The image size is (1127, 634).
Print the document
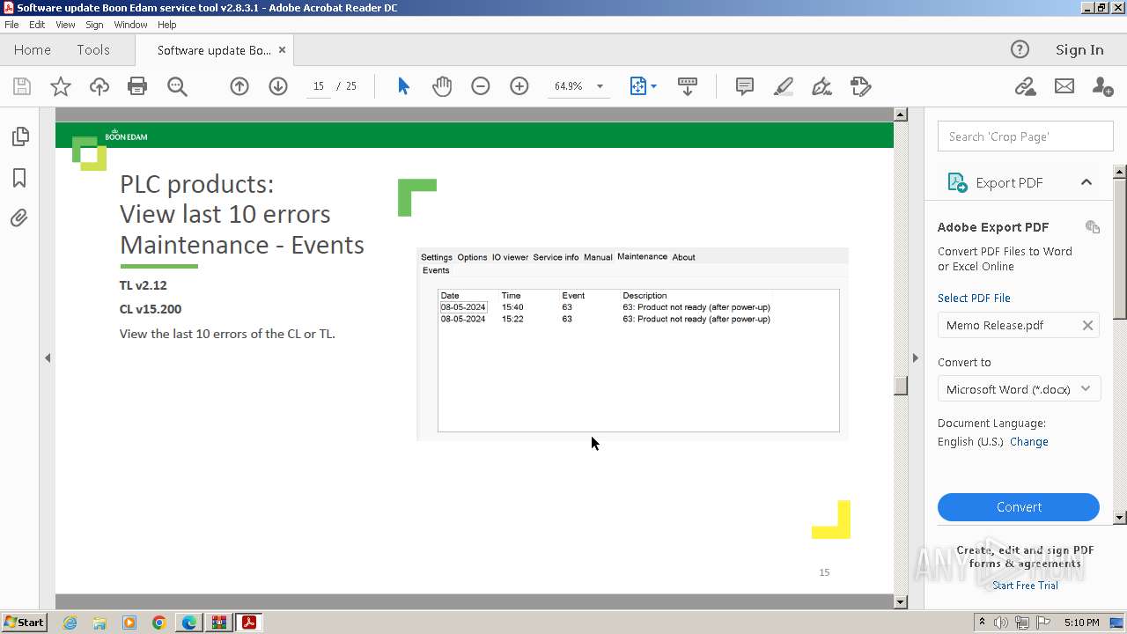(x=137, y=86)
